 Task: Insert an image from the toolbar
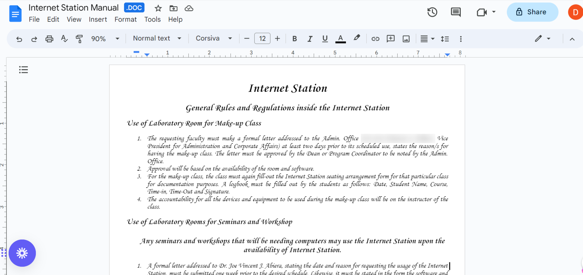pyautogui.click(x=406, y=39)
